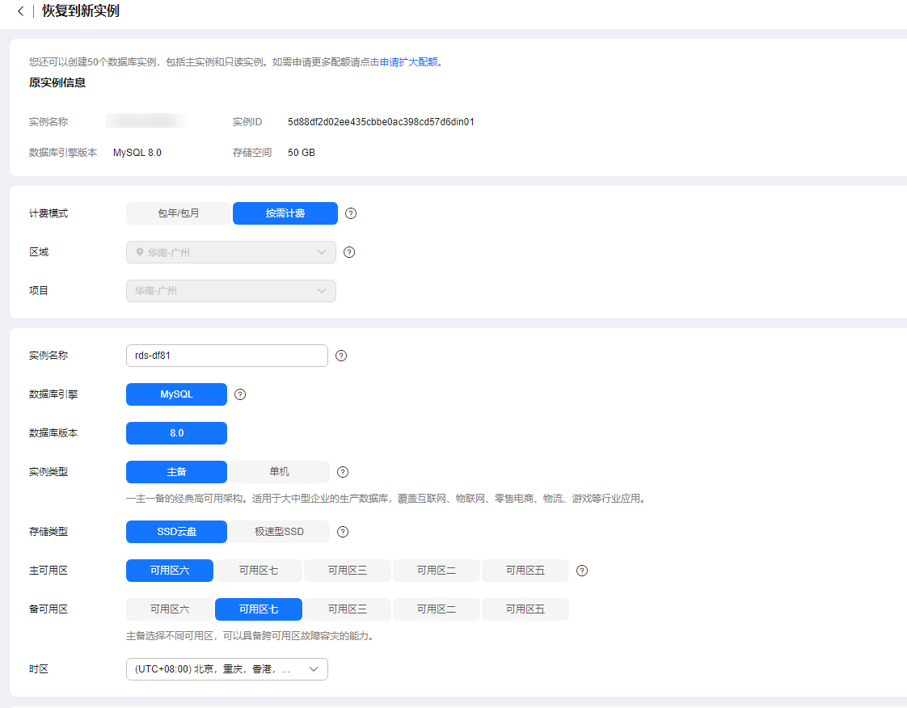Open the 申请扩大配额 link
The height and width of the screenshot is (708, 907).
(x=409, y=61)
